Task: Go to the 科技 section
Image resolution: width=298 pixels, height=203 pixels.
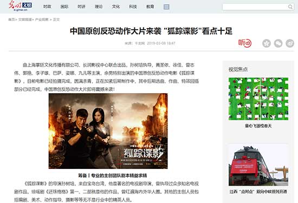Action: (133, 6)
